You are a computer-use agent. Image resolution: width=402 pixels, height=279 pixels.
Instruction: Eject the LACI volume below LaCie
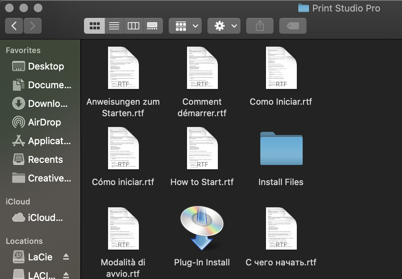(x=66, y=274)
